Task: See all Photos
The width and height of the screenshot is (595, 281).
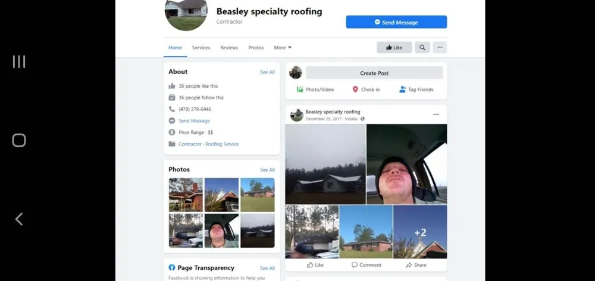Action: (x=267, y=170)
